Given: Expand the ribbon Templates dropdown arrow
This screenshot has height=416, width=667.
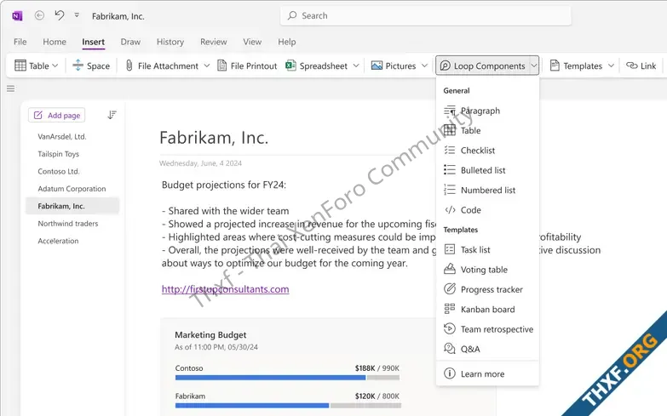Looking at the screenshot, I should 612,66.
